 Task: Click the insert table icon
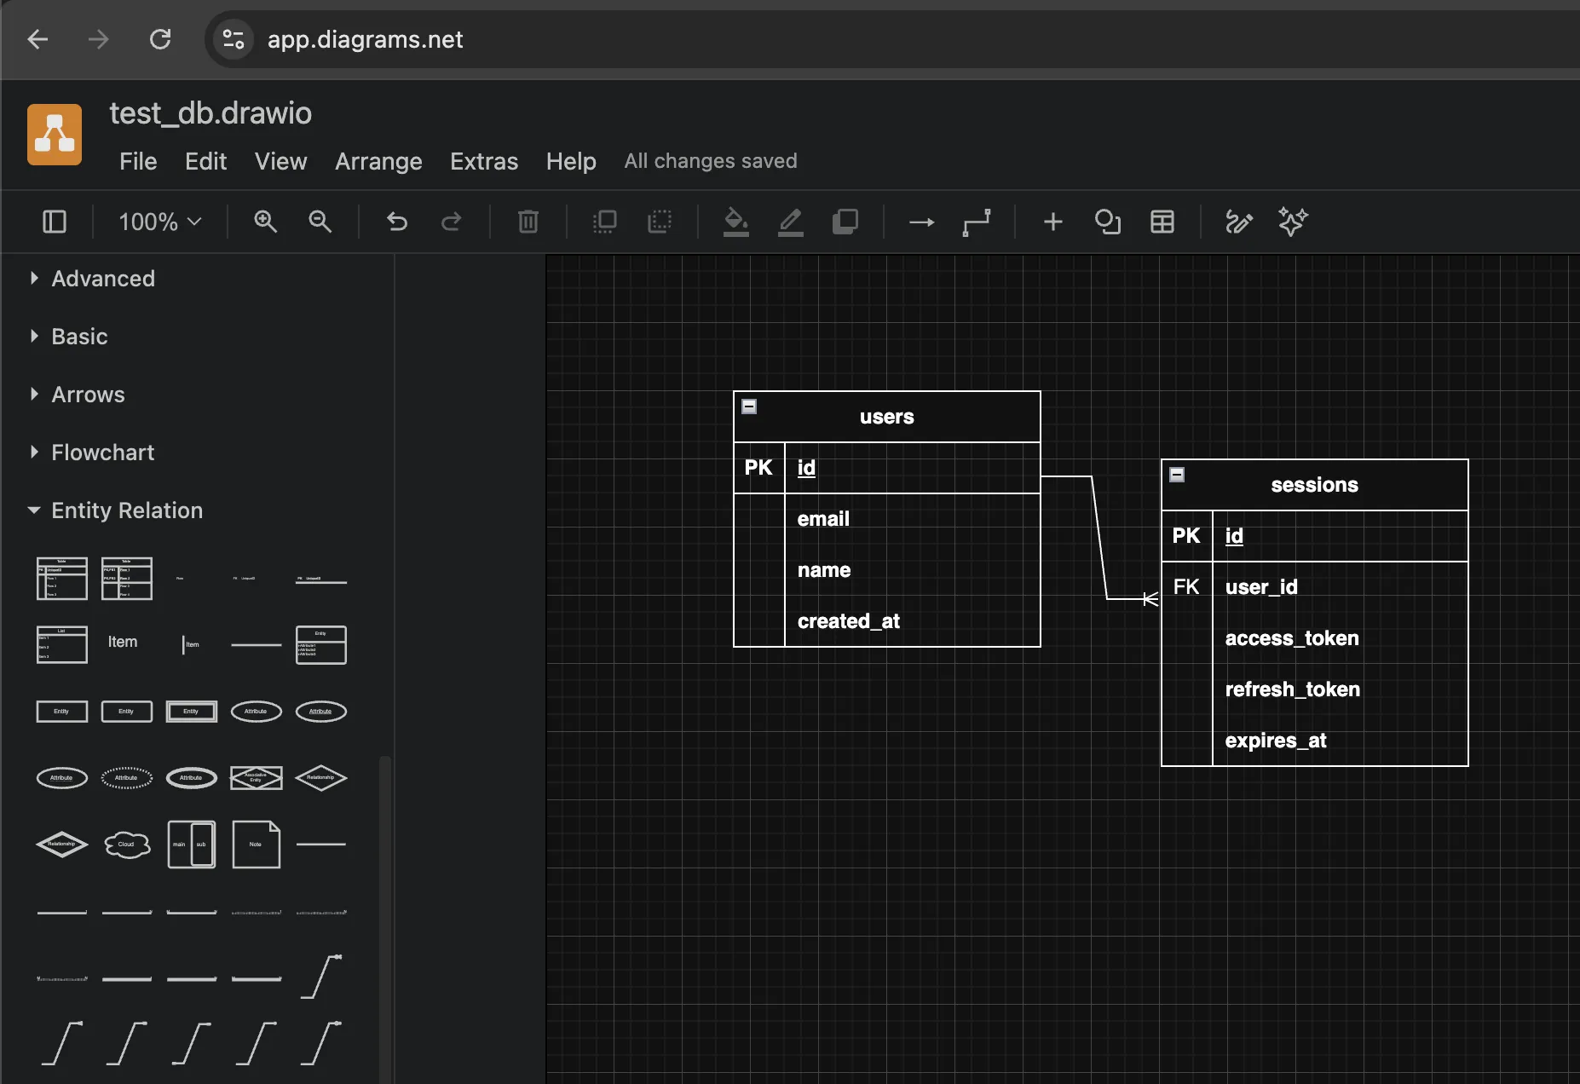pos(1162,222)
